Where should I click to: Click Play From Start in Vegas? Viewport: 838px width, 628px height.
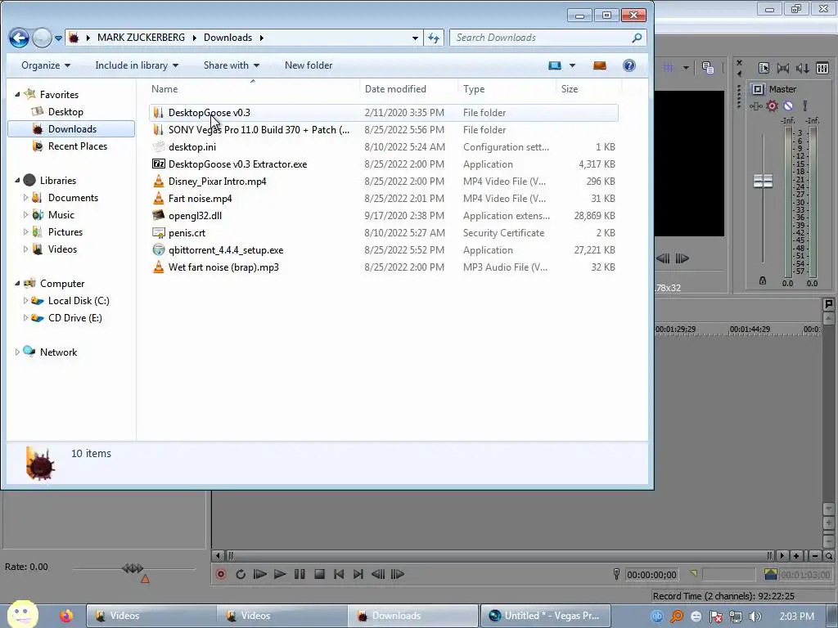(259, 574)
